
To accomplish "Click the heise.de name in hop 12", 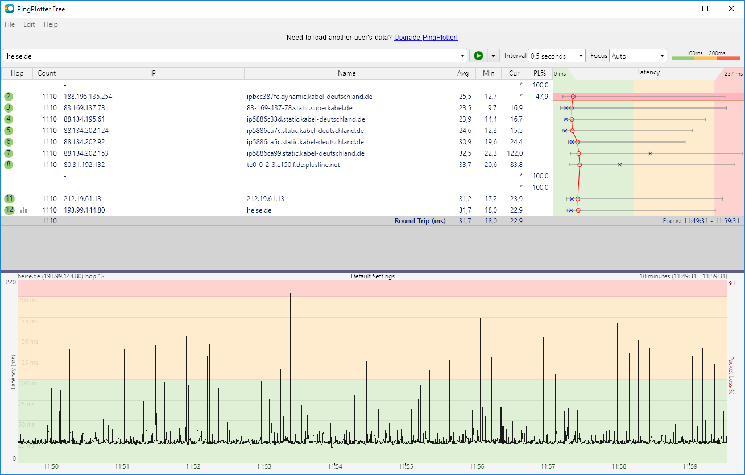I will pos(259,210).
